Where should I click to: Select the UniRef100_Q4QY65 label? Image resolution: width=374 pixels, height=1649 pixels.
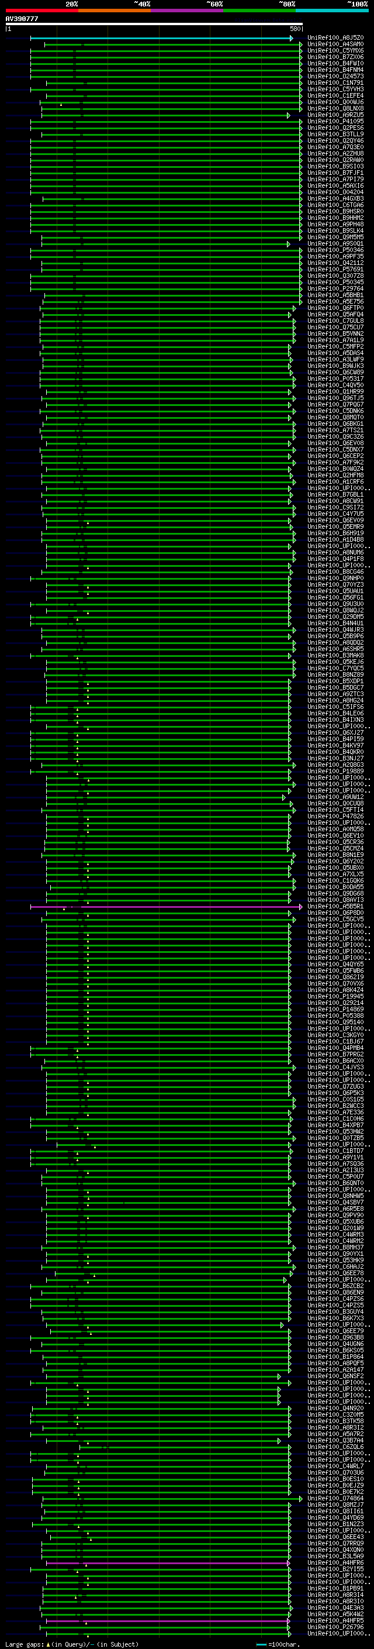pyautogui.click(x=335, y=965)
